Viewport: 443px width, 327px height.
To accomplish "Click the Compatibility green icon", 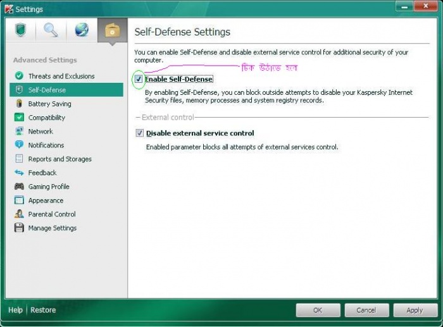I will [19, 117].
